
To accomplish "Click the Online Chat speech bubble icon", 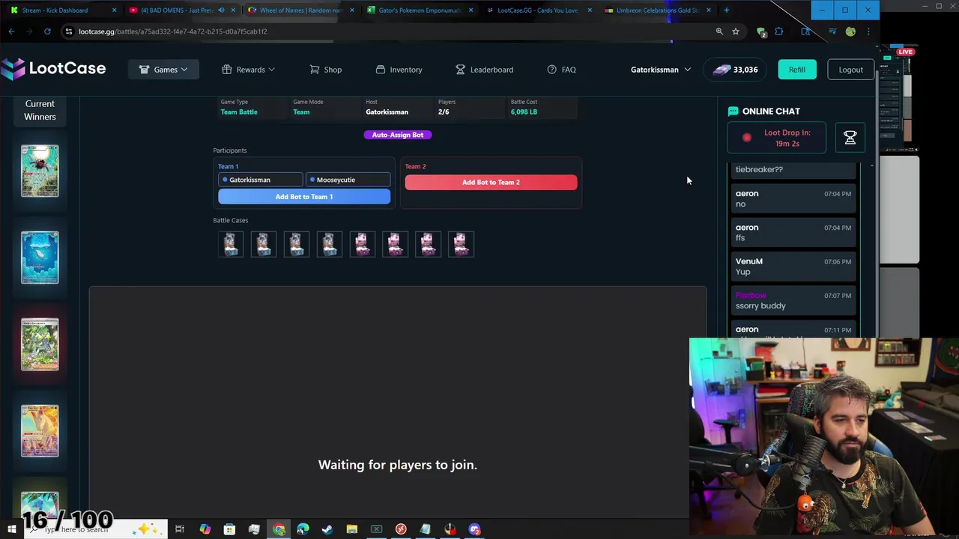I will tap(733, 111).
